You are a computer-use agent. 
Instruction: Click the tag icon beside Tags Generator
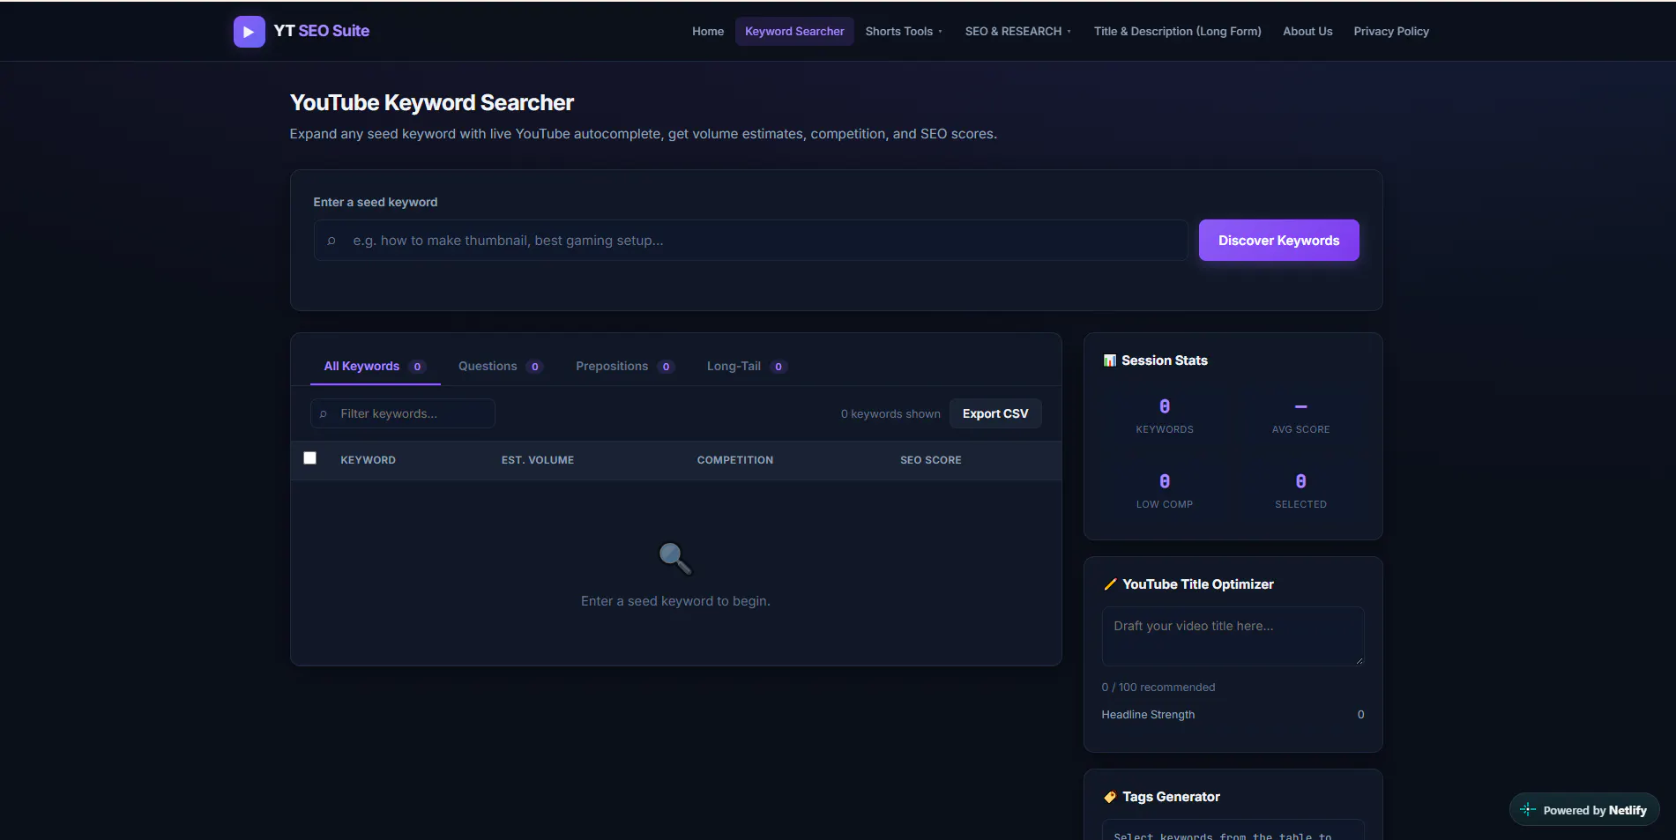coord(1110,797)
